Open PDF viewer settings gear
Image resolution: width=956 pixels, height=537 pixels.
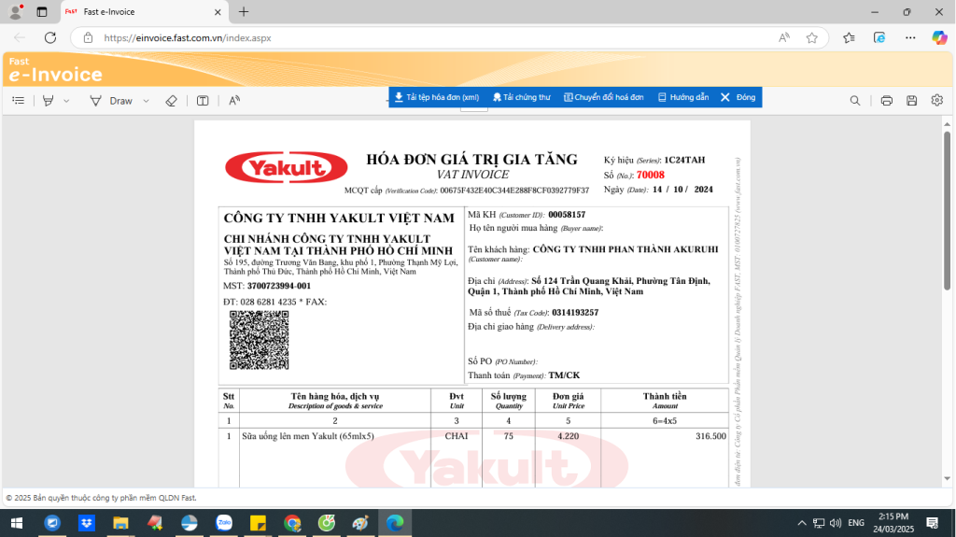point(937,100)
